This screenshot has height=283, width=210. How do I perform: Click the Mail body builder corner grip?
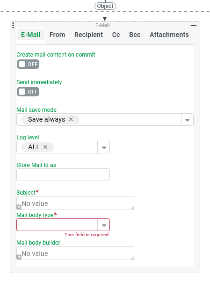(132, 258)
